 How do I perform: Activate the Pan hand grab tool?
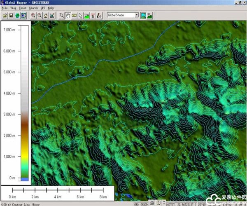pos(68,16)
